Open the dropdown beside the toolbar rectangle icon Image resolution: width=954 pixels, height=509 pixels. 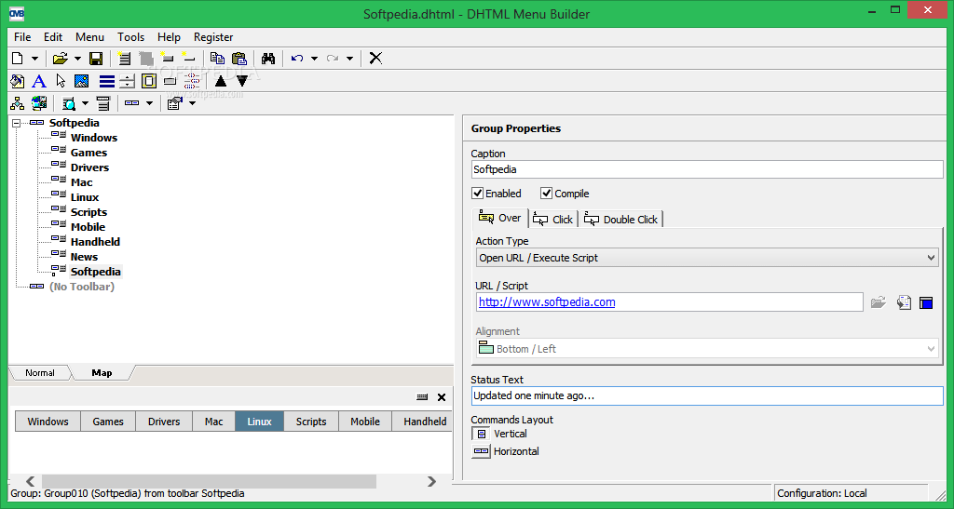[149, 103]
